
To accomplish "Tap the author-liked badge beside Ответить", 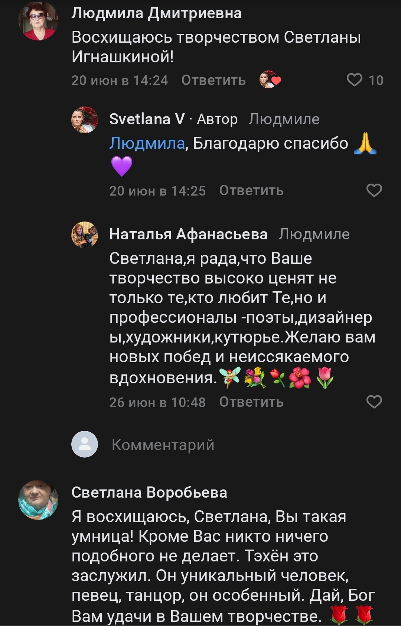I will point(270,80).
